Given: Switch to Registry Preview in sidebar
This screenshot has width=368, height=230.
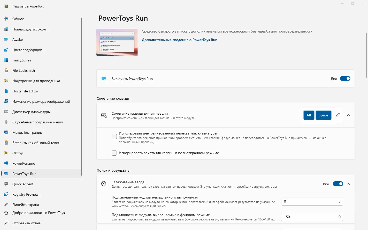Looking at the screenshot, I should pyautogui.click(x=41, y=194).
